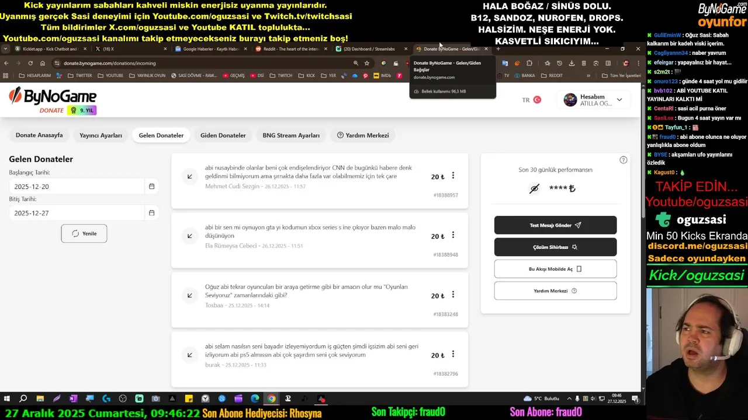This screenshot has width=748, height=420.
Task: Click incoming arrow icon on Tosbaa donation
Action: tap(190, 295)
